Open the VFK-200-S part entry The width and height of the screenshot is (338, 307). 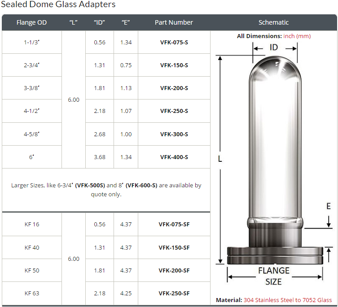pos(174,88)
